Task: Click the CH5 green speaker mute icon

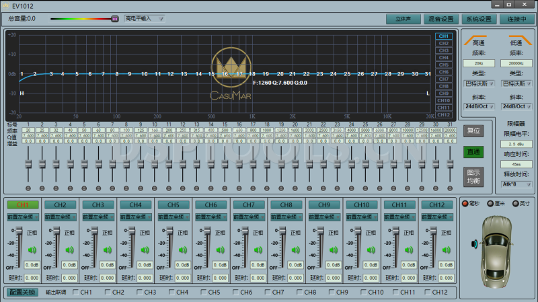Action: point(182,251)
